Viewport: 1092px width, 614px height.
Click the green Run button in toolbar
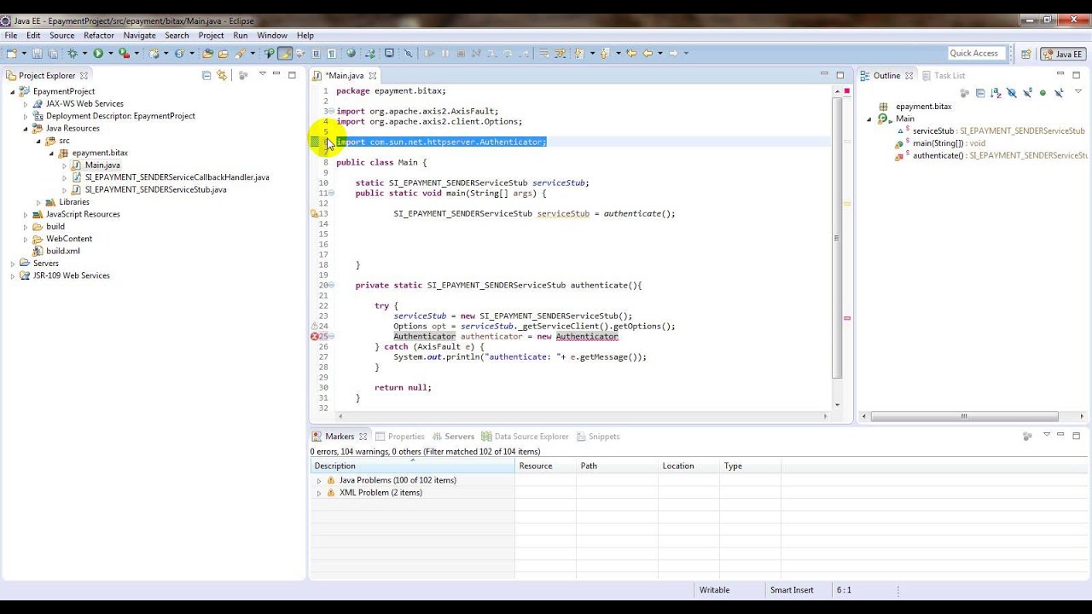click(x=98, y=53)
